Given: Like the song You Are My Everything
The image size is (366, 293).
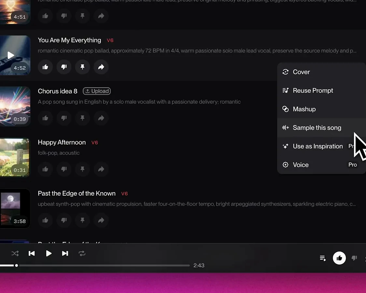Looking at the screenshot, I should coord(45,67).
